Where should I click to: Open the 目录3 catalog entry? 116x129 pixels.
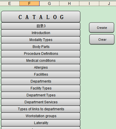coord(41,26)
